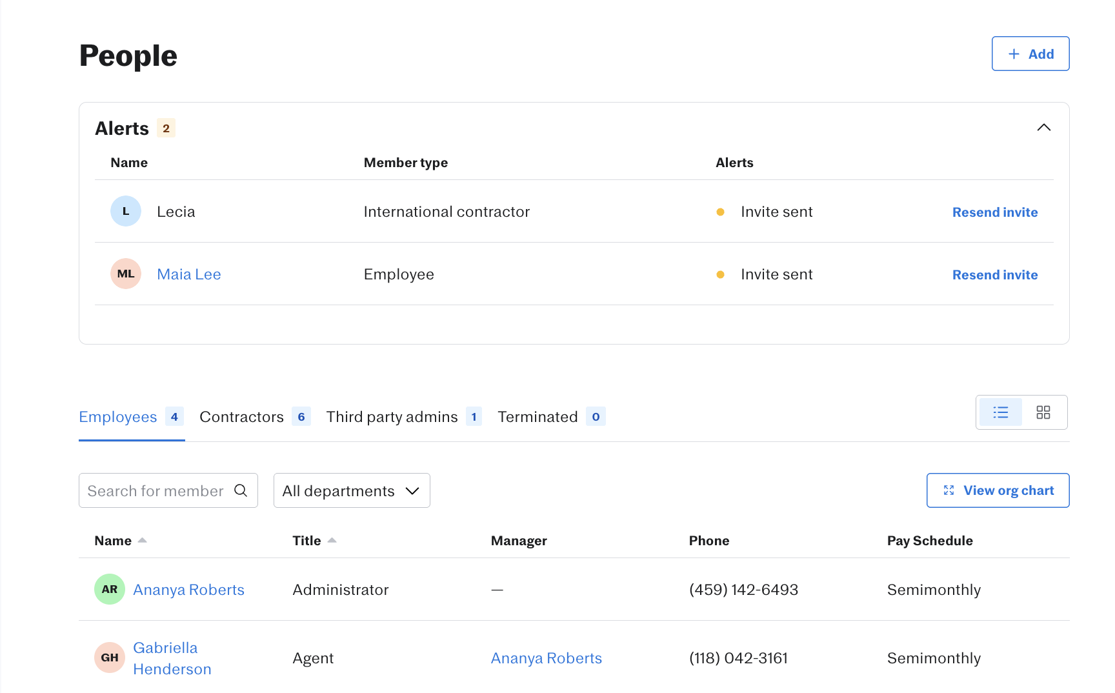Open the Third party admins tab
Image resolution: width=1115 pixels, height=693 pixels.
392,416
